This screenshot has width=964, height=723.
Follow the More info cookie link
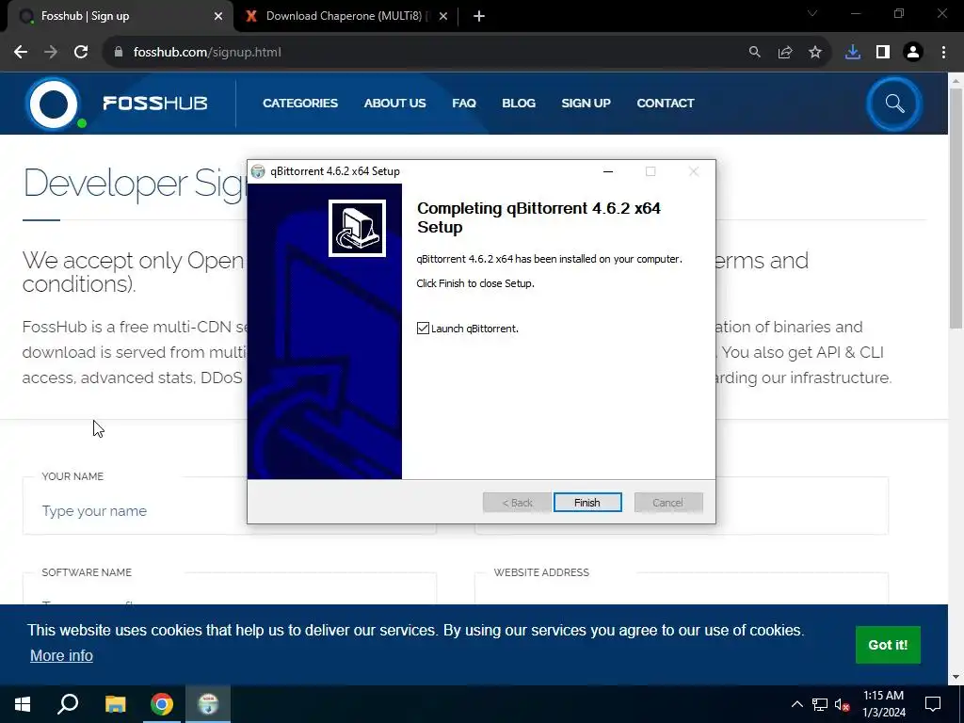tap(61, 655)
